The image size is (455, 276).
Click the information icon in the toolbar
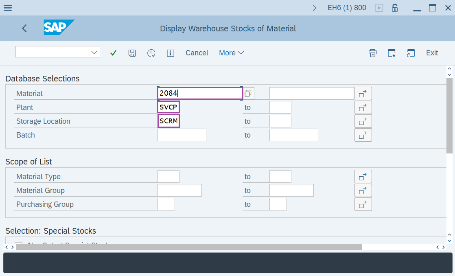[171, 53]
